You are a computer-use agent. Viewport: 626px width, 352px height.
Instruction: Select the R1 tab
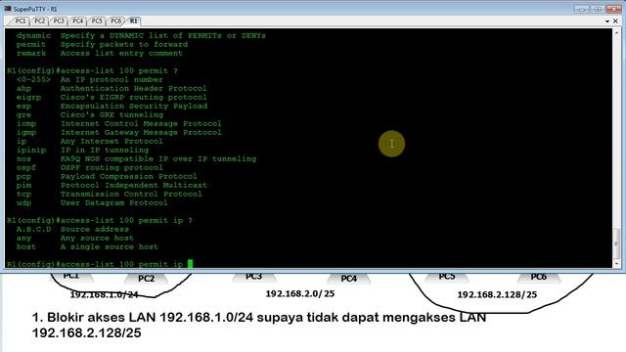pyautogui.click(x=133, y=21)
